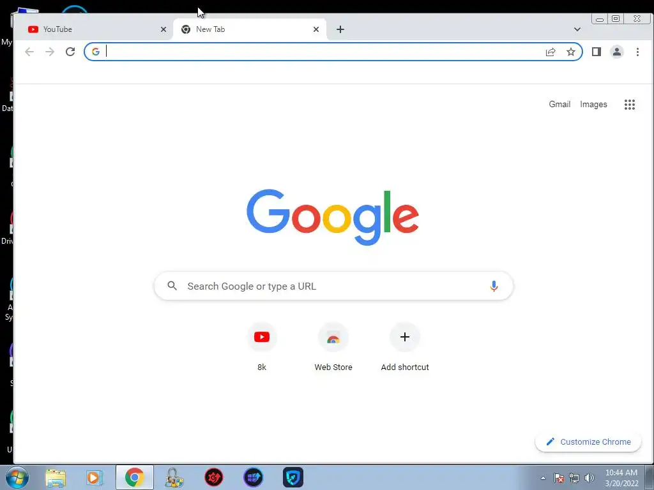Open a new tab with plus button
This screenshot has width=654, height=490.
coord(340,29)
